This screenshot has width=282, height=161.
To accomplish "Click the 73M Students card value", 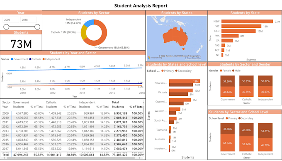I will 21,44.
